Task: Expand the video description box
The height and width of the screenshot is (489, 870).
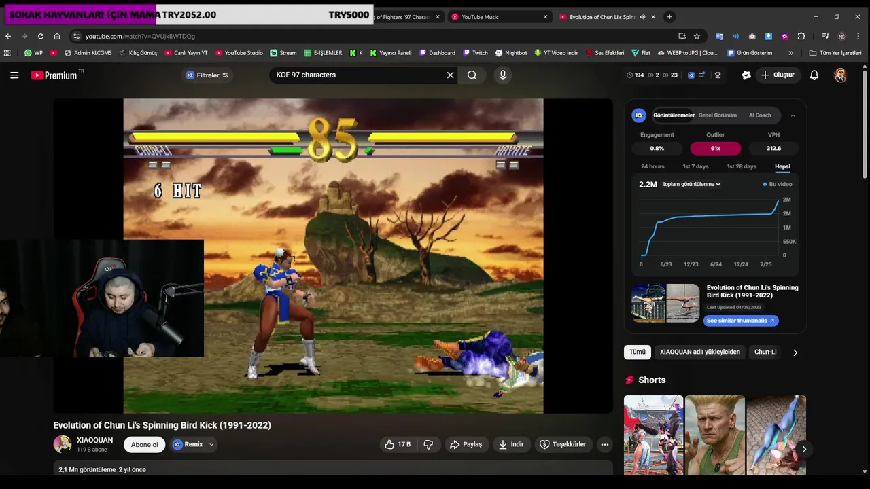Action: point(333,469)
